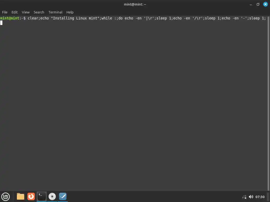This screenshot has width=270, height=202.
Task: Open the disc installer taskbar icon
Action: coord(52,196)
